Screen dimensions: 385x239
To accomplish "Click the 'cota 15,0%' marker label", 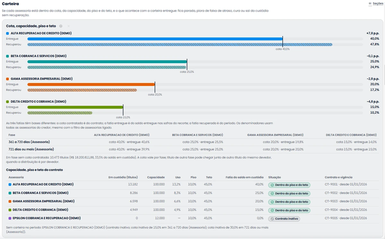I will [x=123, y=117].
